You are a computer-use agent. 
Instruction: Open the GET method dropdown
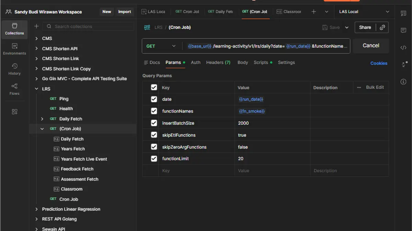coord(161,46)
